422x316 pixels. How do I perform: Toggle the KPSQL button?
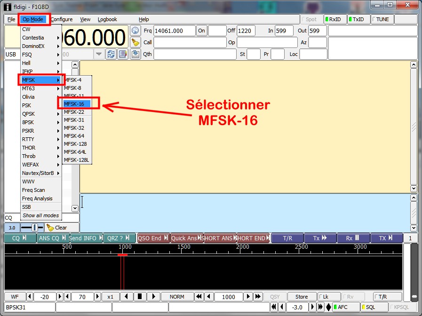click(402, 307)
